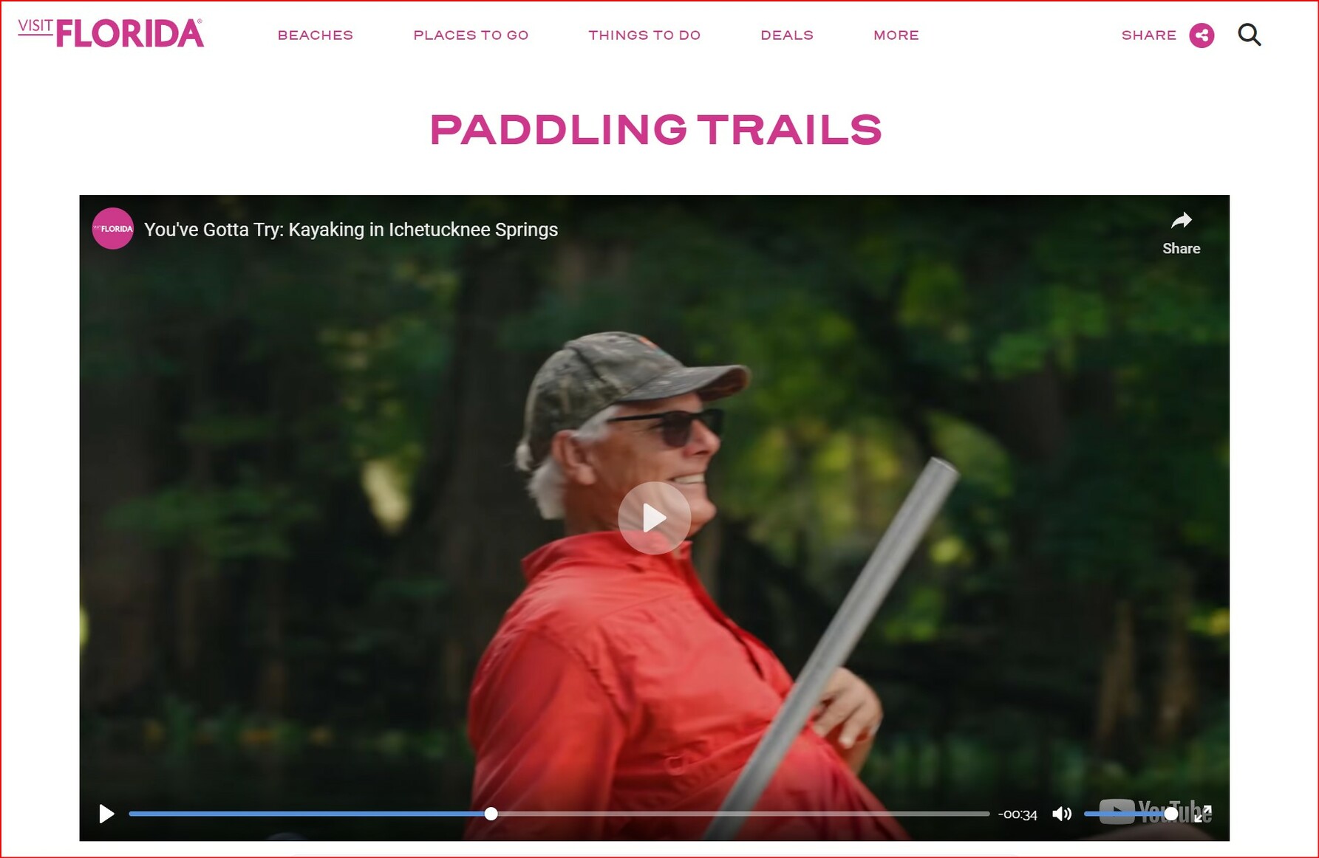Open the video title Kayaking in Ichetucknee Springs

pyautogui.click(x=351, y=230)
